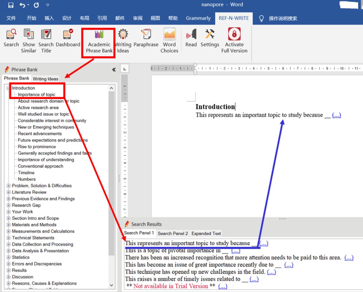Click the Writing Ideas lightbulb icon

click(123, 34)
